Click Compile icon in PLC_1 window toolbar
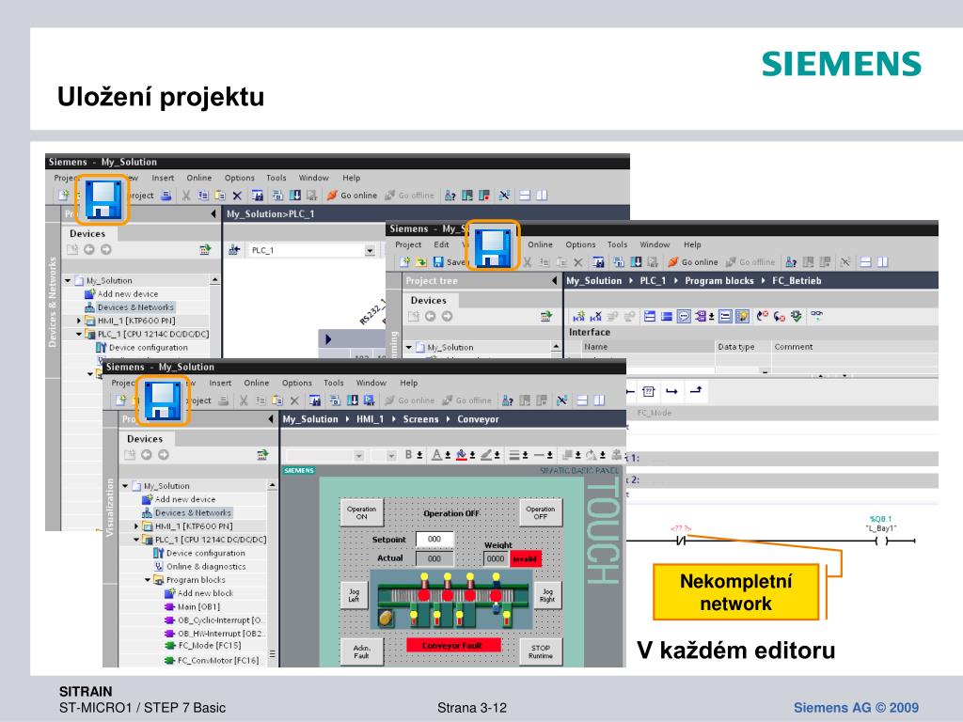 [x=277, y=196]
